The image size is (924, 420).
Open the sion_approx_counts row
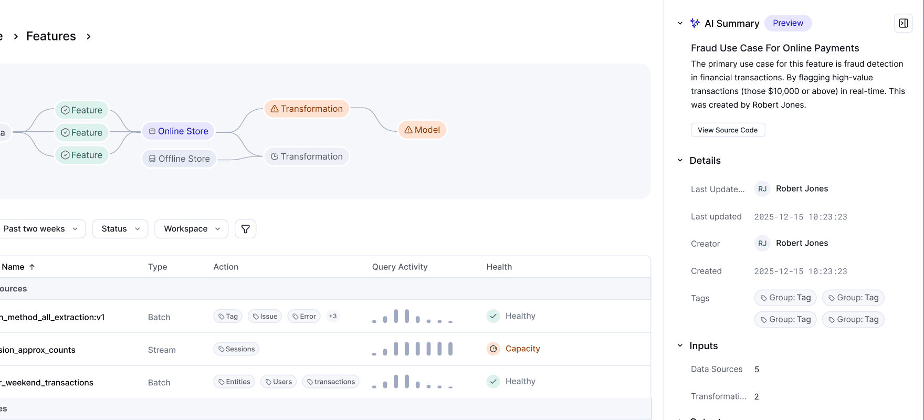[325, 349]
